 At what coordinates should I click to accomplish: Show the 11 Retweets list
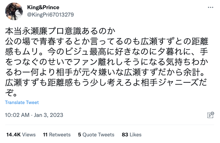pos(57,135)
